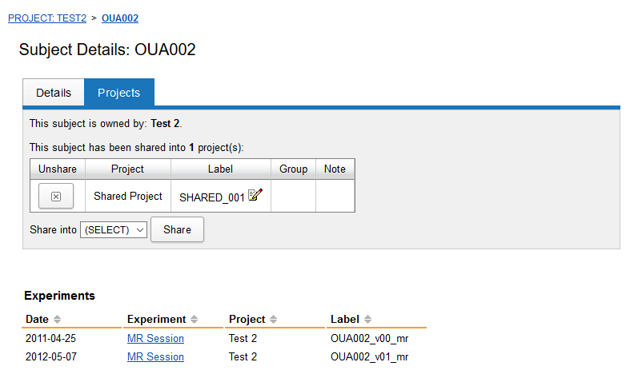Open the Share into (SELECT) dropdown
This screenshot has width=630, height=382.
[x=114, y=229]
